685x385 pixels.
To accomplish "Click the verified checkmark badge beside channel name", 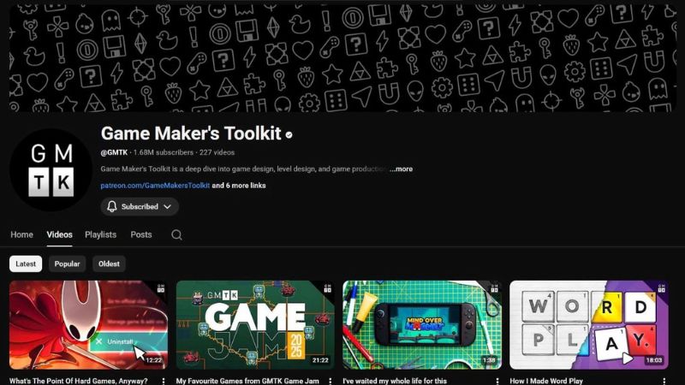I will 289,135.
